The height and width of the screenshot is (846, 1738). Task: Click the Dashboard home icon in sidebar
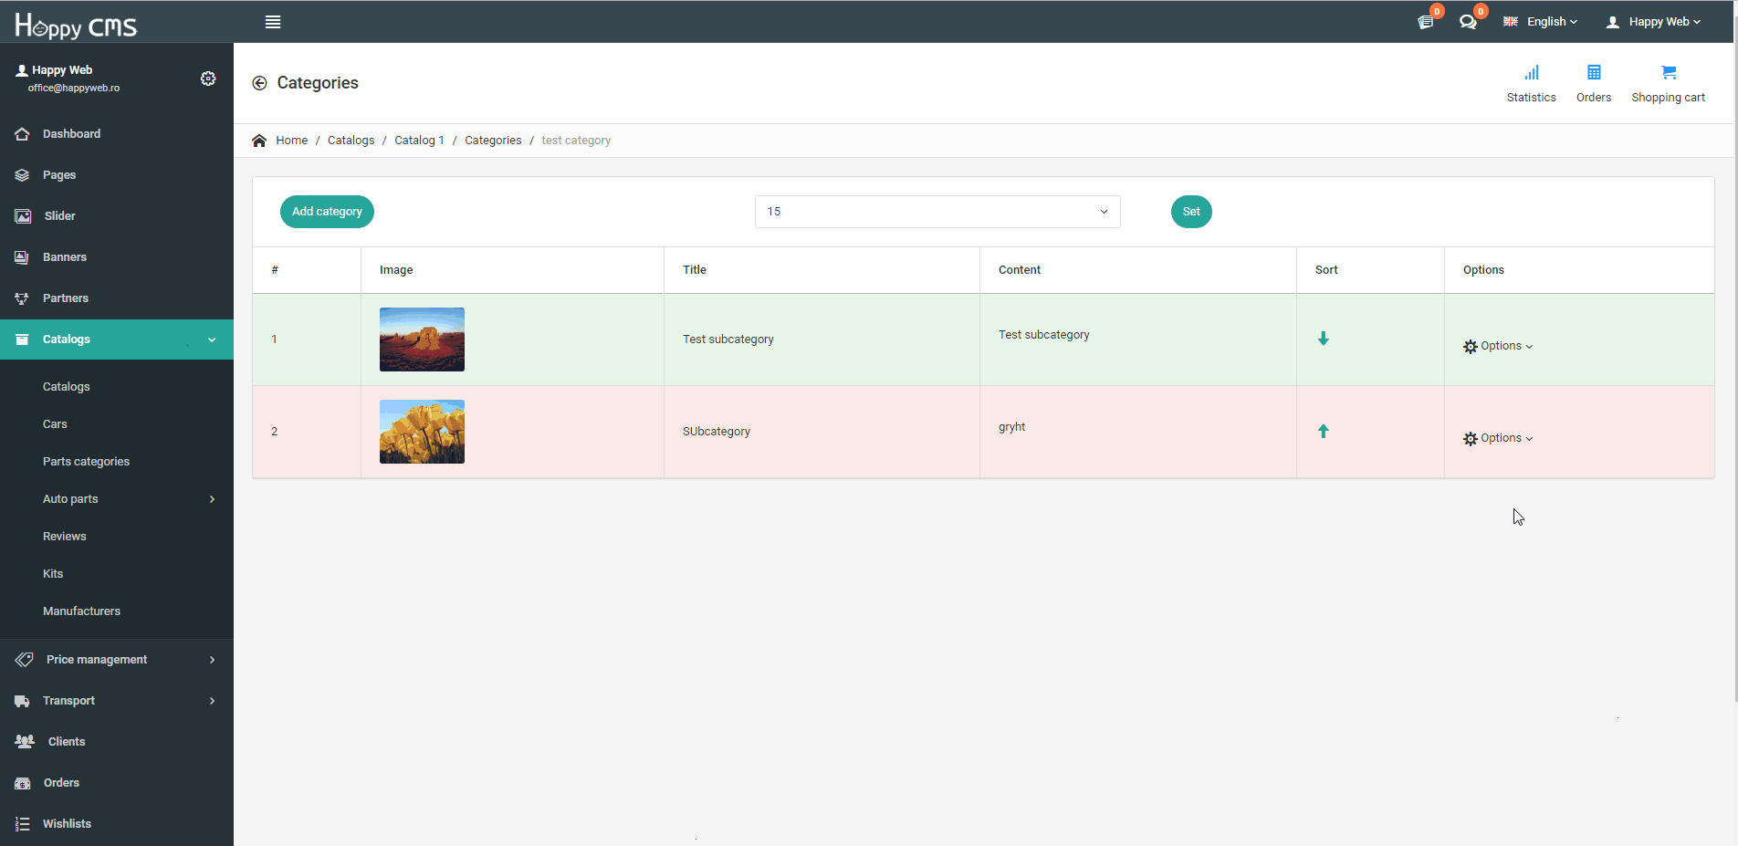tap(22, 134)
